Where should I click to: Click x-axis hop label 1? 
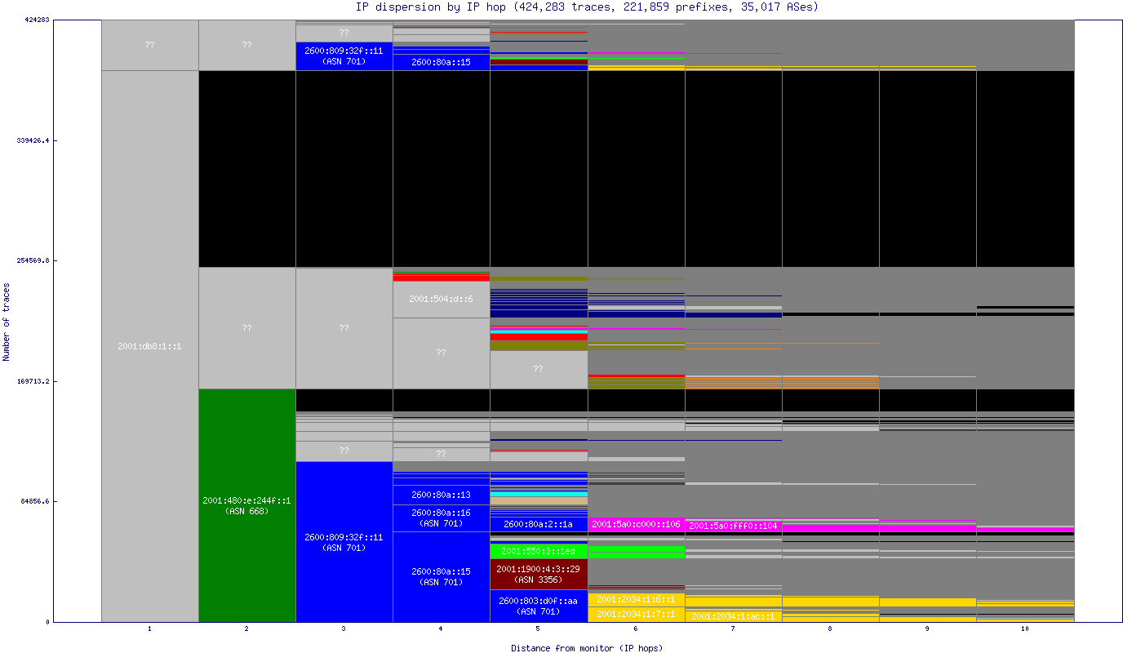(150, 629)
